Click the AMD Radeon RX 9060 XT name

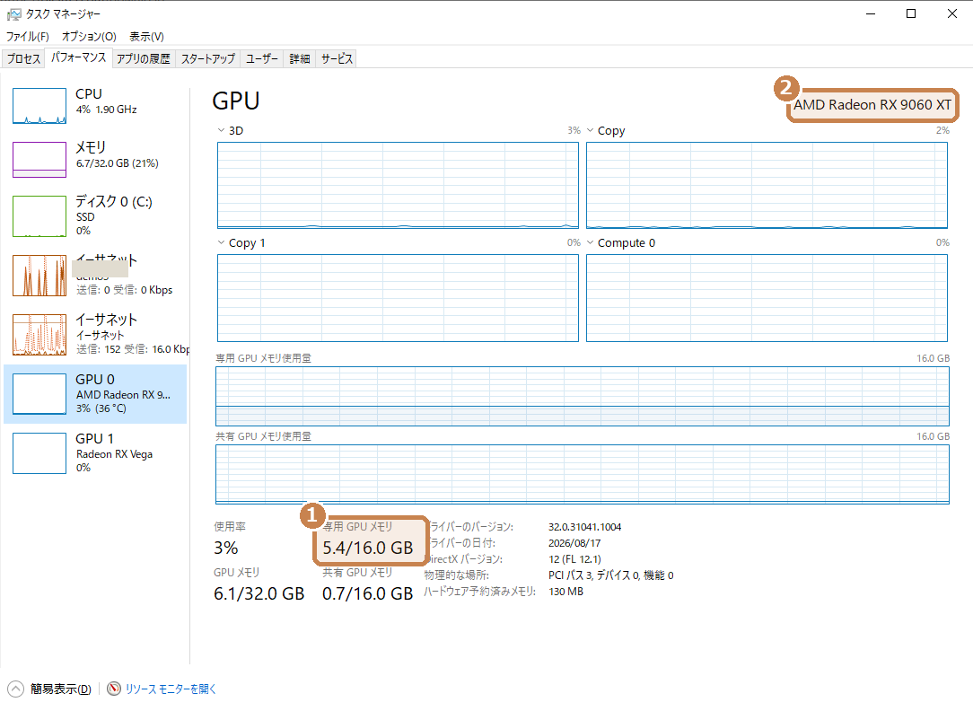click(872, 105)
